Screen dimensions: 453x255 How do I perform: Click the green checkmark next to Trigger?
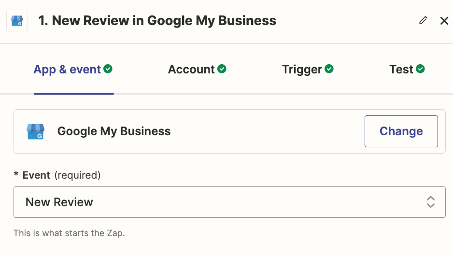329,69
